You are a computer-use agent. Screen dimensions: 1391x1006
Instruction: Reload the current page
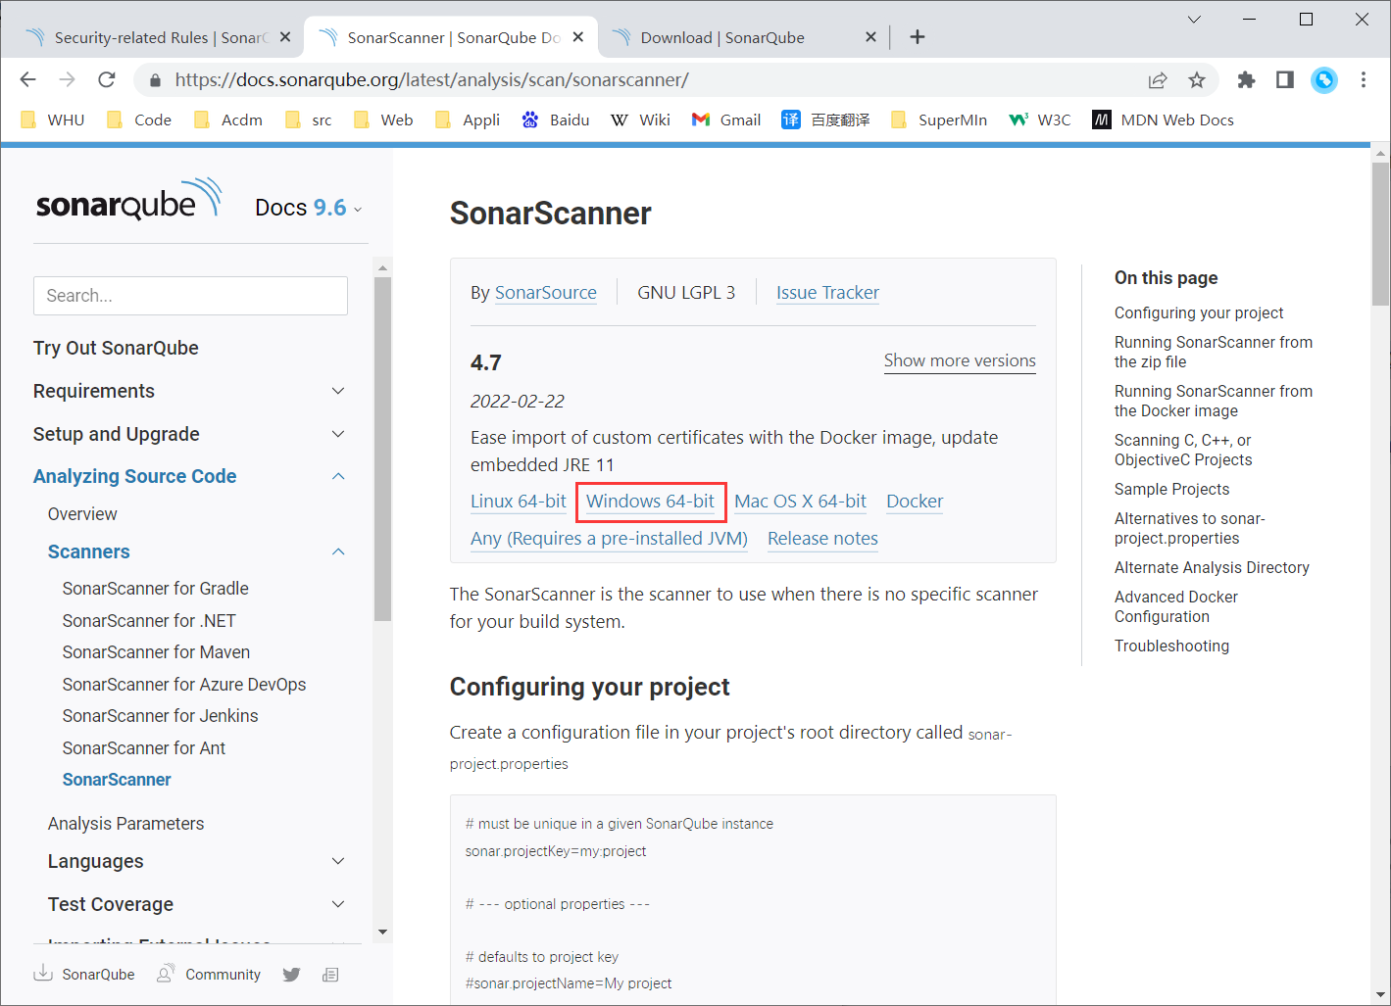tap(107, 80)
